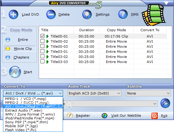Viewport: 174px width, 132px height.
Task: Select the Chapters copy mode radio
Action: 8,57
